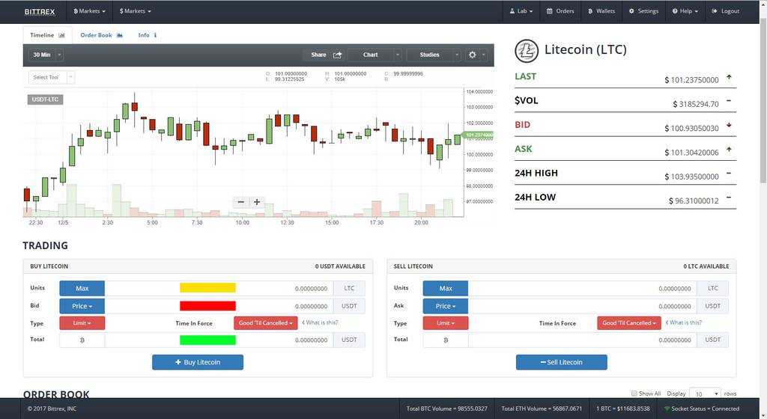Click Total ETH Volume in footer
The width and height of the screenshot is (767, 419).
coord(542,409)
